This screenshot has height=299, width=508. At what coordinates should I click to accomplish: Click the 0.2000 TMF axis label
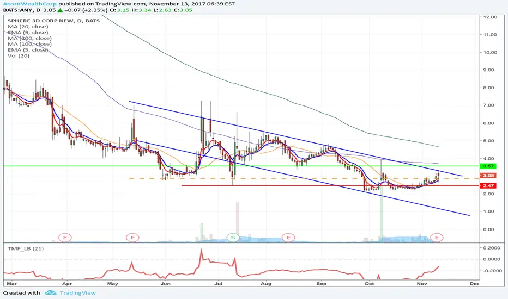pyautogui.click(x=492, y=248)
